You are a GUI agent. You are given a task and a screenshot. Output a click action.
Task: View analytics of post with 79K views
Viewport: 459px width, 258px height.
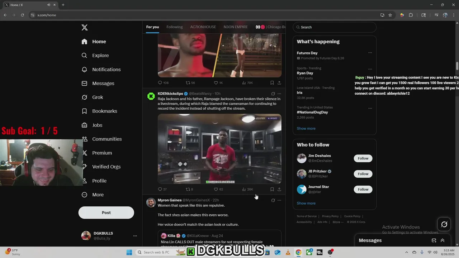247,83
